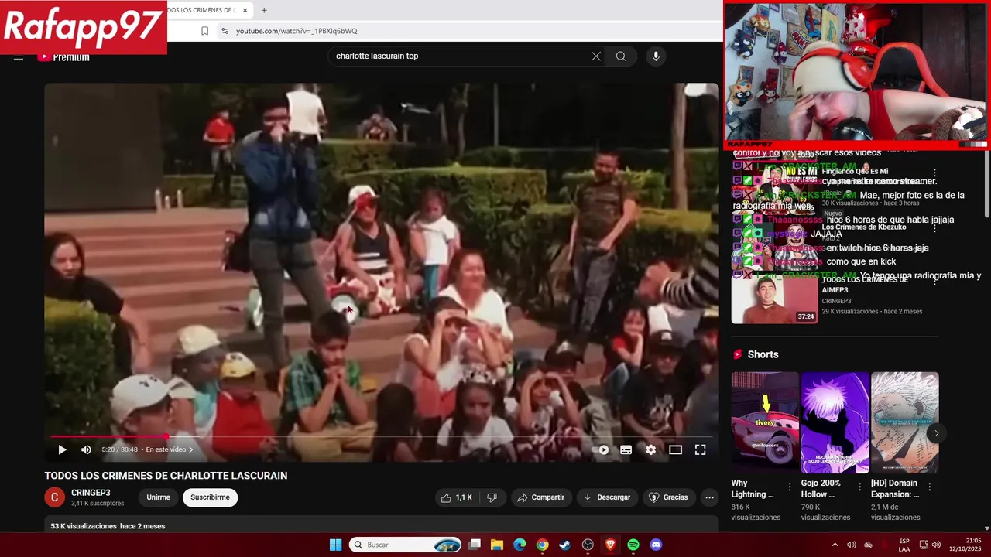Switch to OBS Studio on taskbar
Image resolution: width=991 pixels, height=557 pixels.
click(588, 545)
